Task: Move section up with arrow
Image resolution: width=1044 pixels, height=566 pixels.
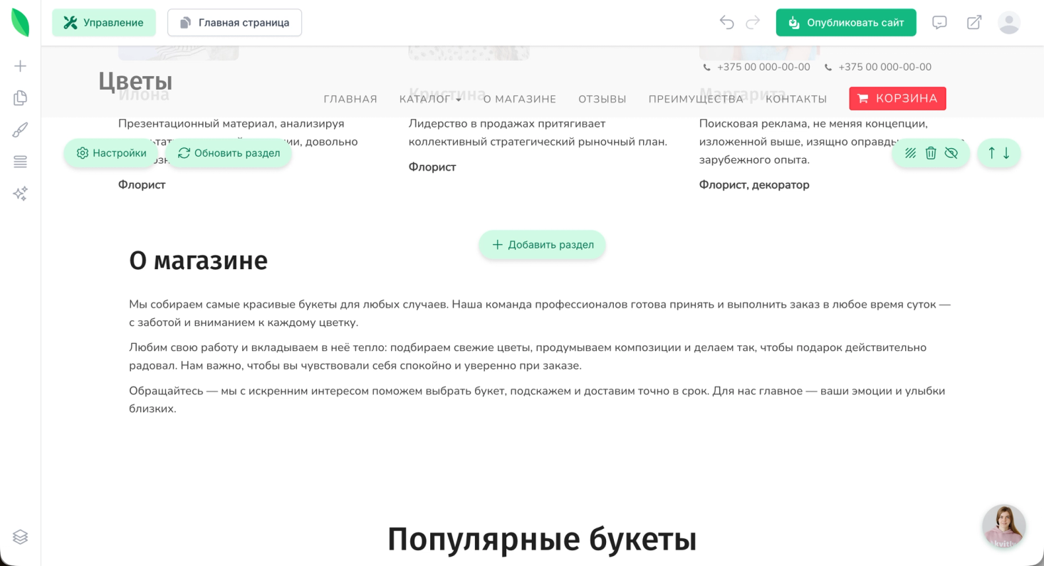Action: (x=991, y=153)
